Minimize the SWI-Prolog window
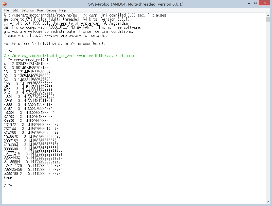The height and width of the screenshot is (206, 272). tap(249, 3)
